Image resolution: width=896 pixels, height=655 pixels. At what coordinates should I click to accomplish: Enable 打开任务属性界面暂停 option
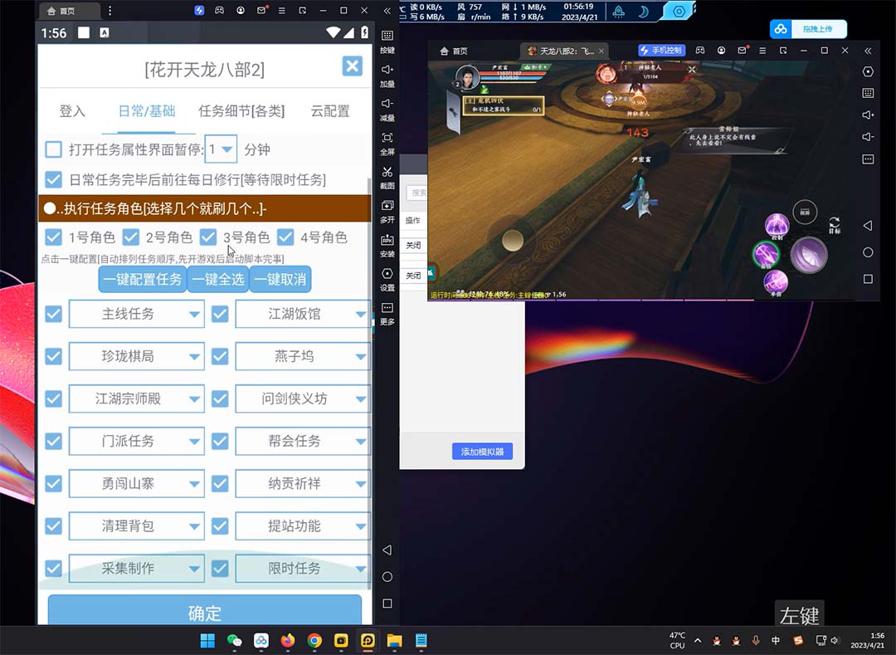[x=53, y=149]
